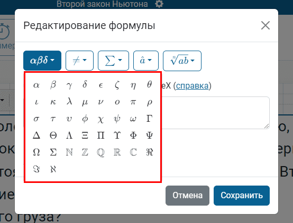Open the root and fraction dropdown
Screen dimensions: 293x223
(x=182, y=61)
